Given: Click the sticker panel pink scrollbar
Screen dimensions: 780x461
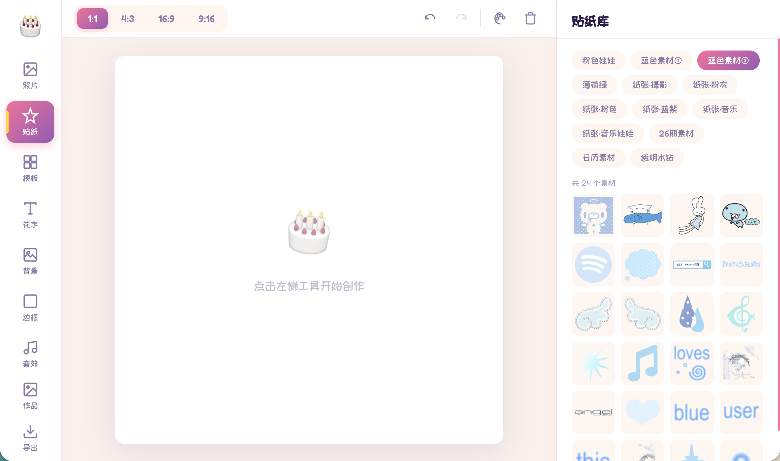Looking at the screenshot, I should pyautogui.click(x=779, y=234).
